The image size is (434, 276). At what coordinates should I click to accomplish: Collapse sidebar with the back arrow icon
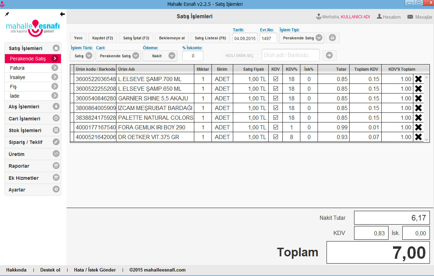pos(62,14)
